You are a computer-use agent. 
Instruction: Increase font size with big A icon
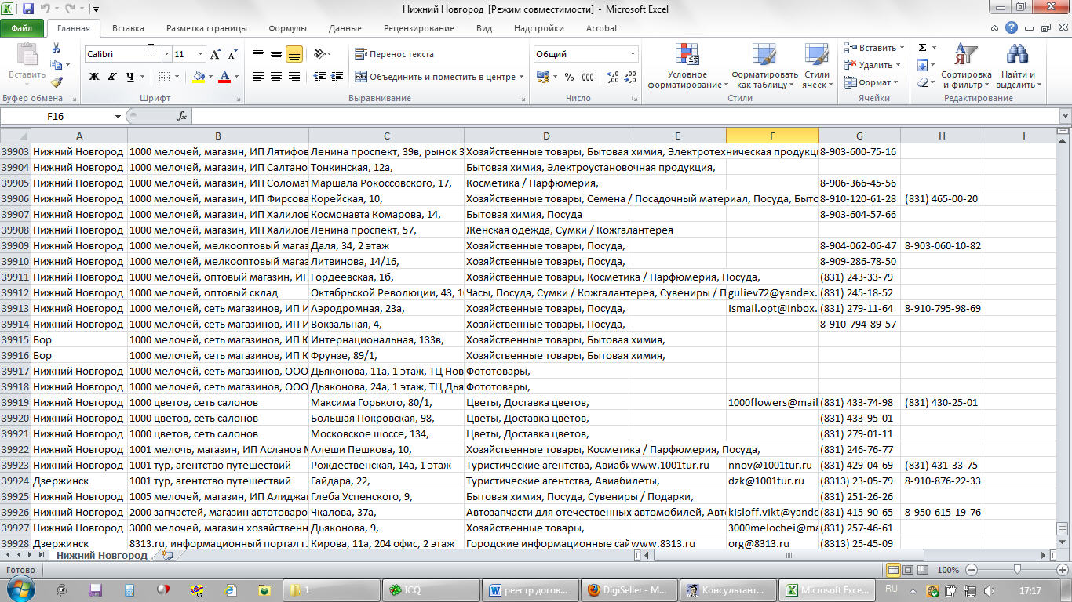coord(215,55)
